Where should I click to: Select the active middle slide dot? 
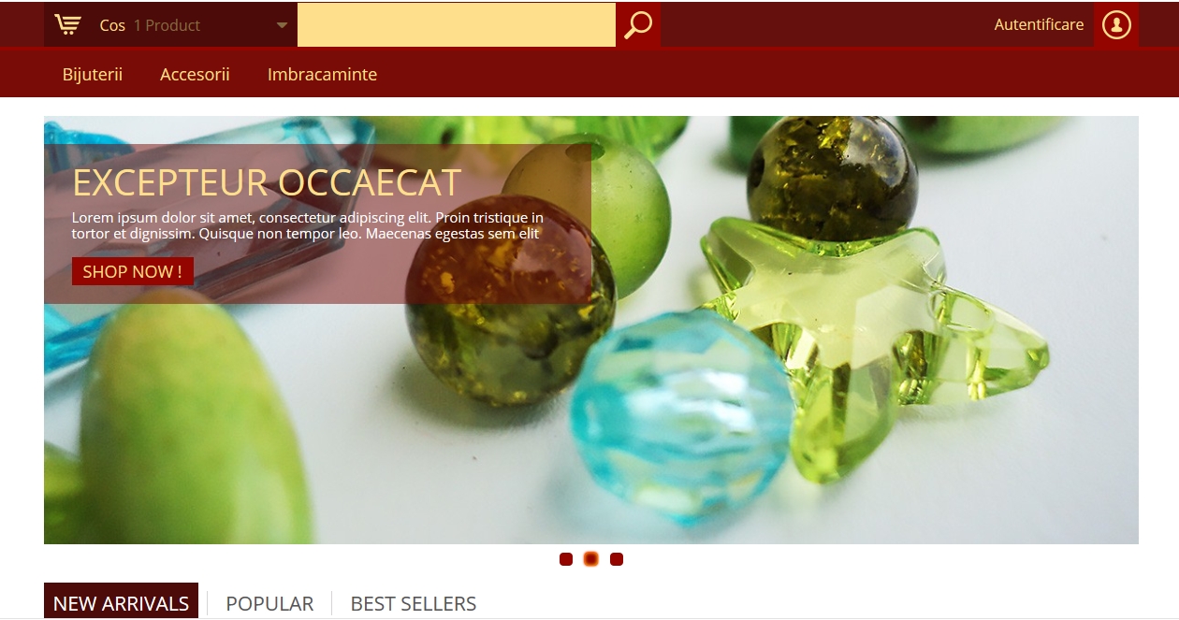[591, 559]
